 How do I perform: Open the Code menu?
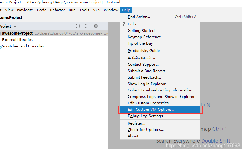[42, 10]
